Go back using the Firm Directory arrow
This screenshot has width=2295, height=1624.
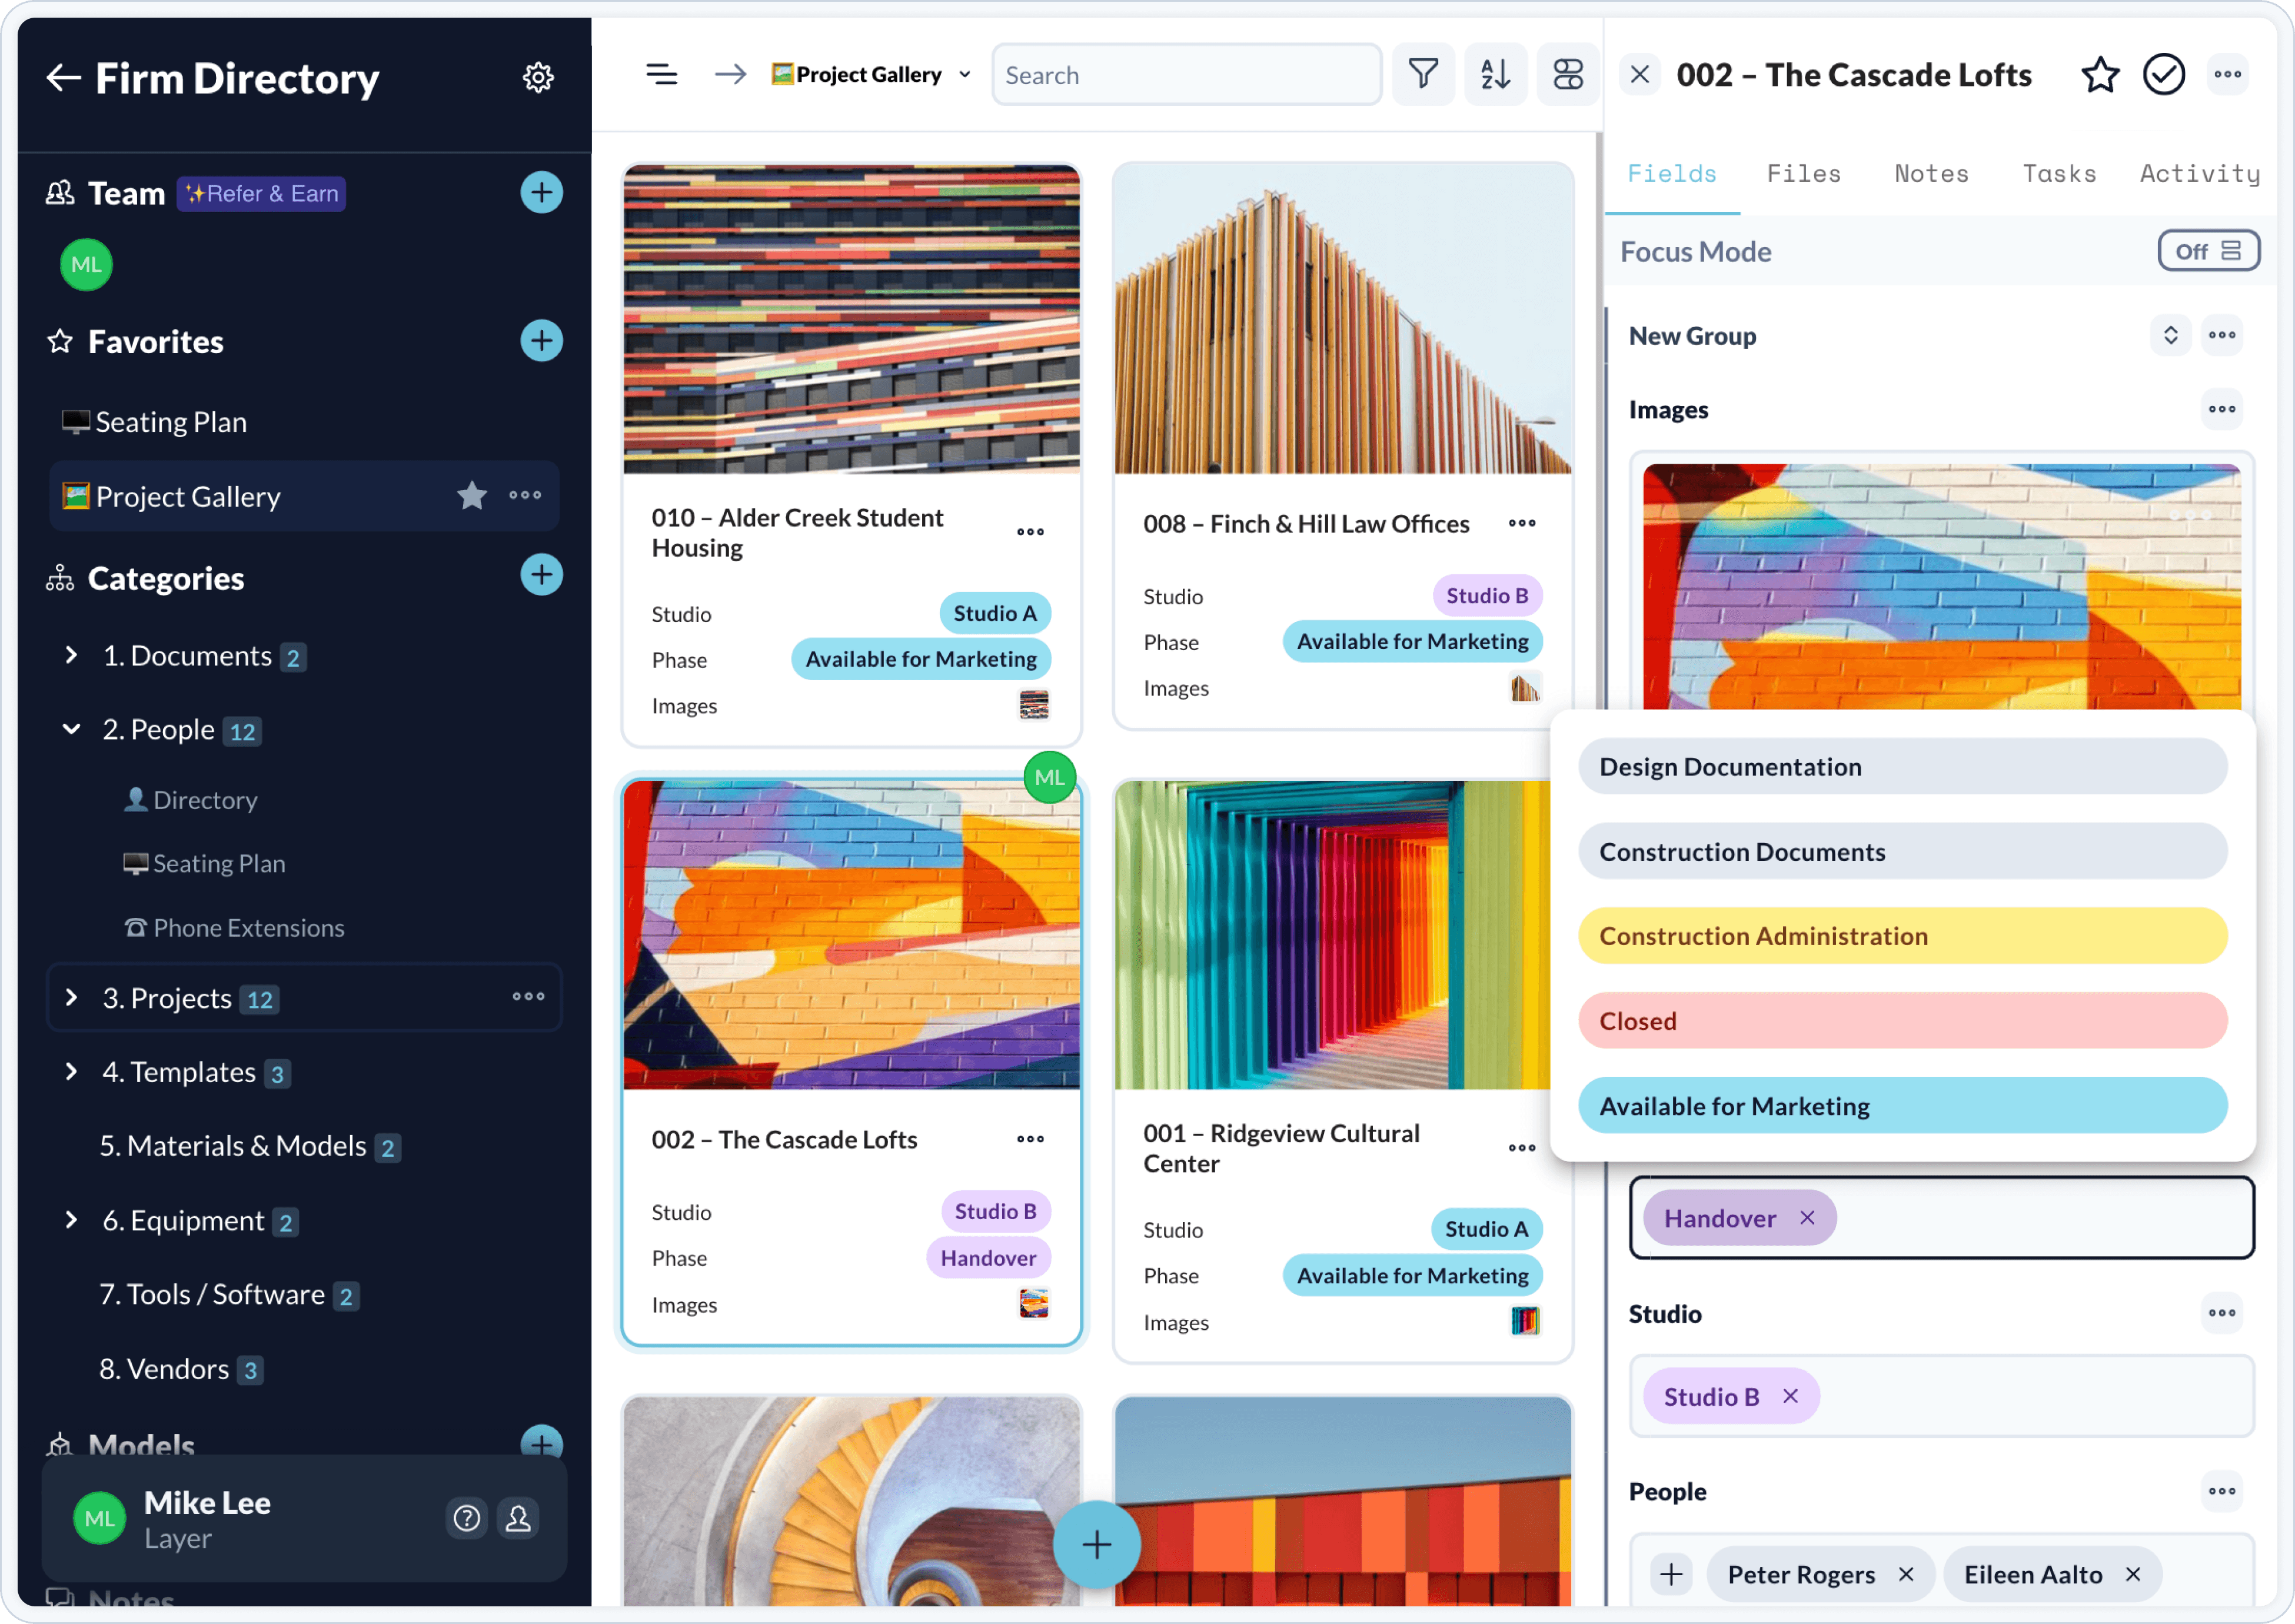(x=63, y=78)
